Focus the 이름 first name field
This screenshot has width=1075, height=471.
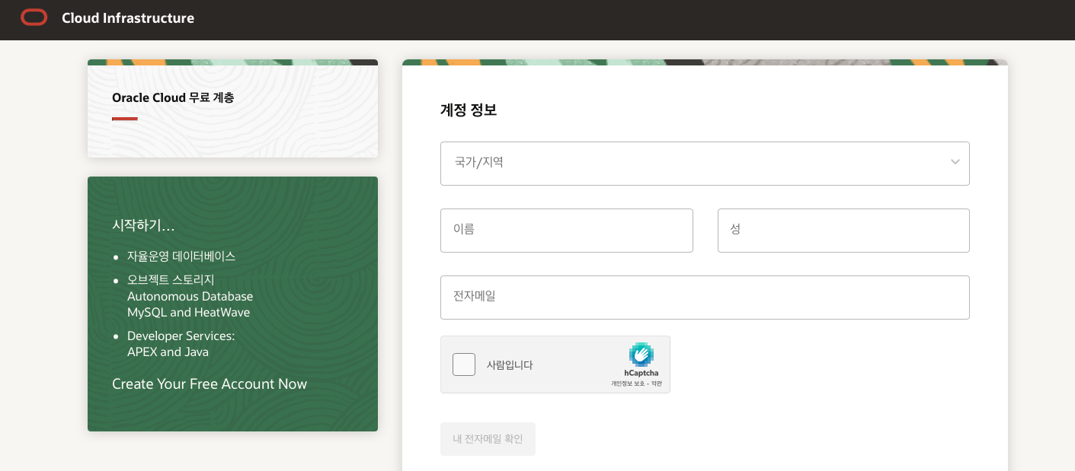pos(567,231)
